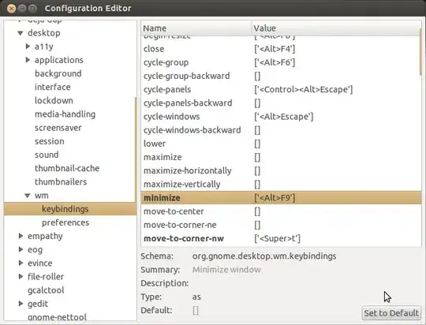Open the screensaver settings node
Image resolution: width=426 pixels, height=325 pixels.
(58, 128)
